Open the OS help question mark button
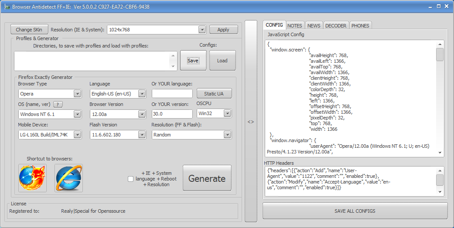The height and width of the screenshot is (228, 454). coord(58,105)
